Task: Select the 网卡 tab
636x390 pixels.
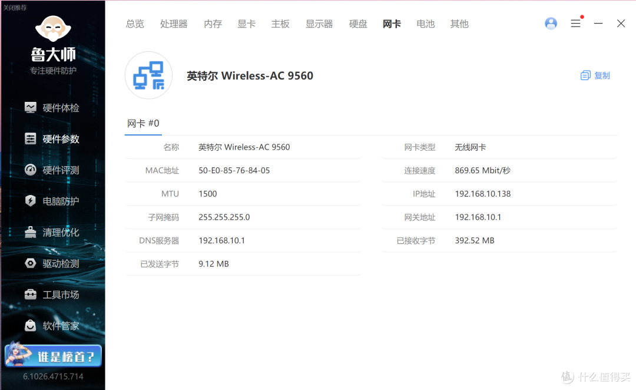Action: tap(392, 24)
